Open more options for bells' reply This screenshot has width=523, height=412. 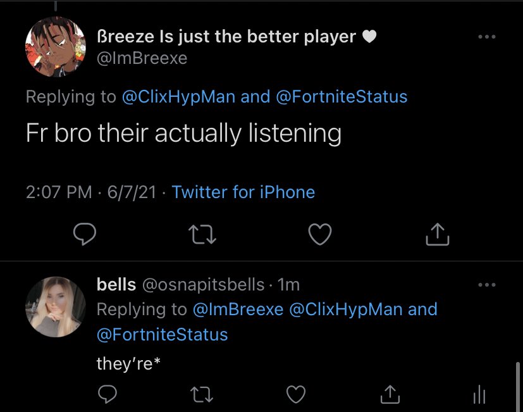pos(486,285)
